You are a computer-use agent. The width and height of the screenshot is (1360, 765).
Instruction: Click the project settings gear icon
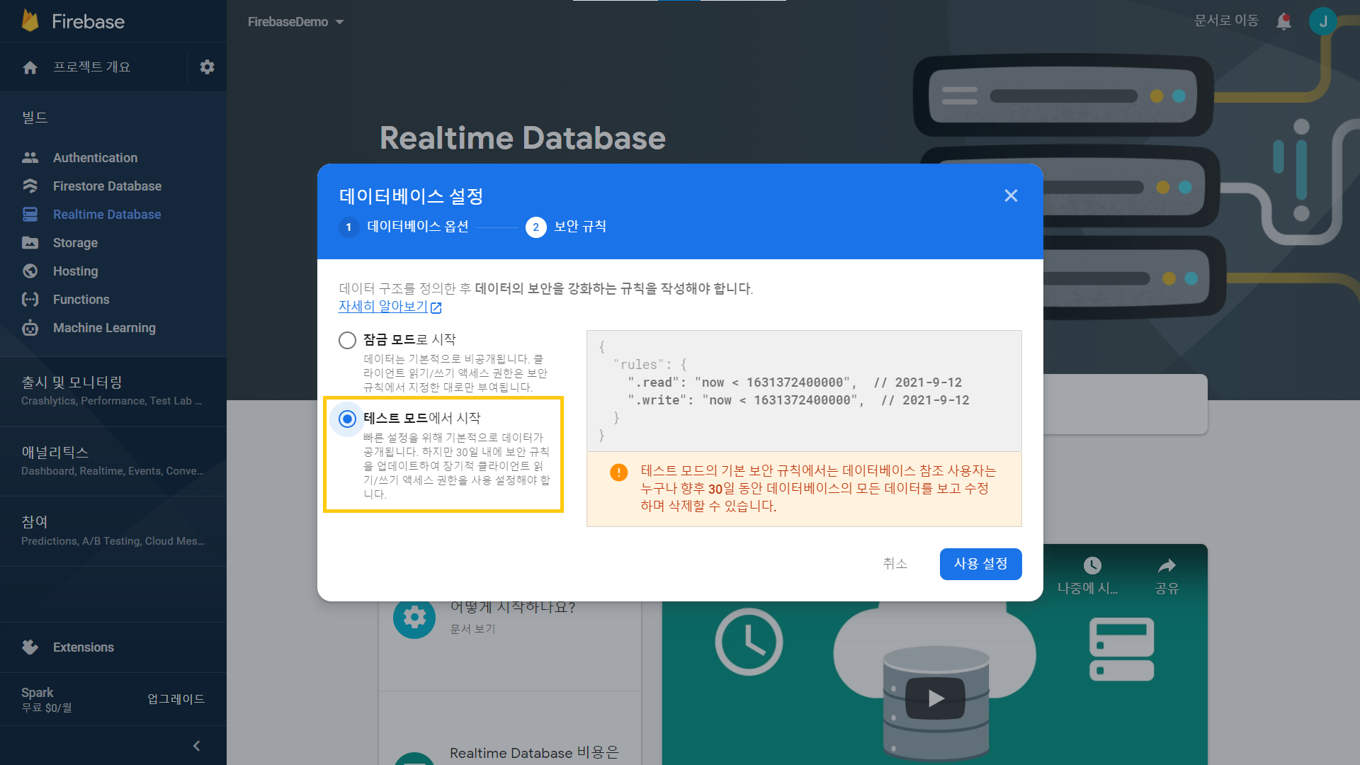[x=207, y=67]
